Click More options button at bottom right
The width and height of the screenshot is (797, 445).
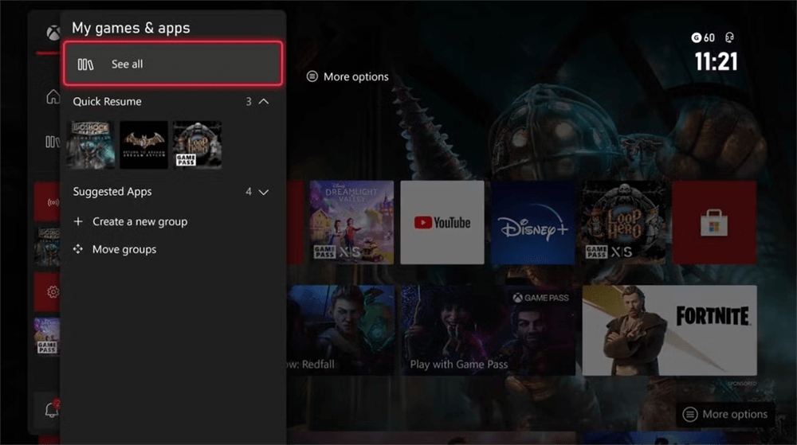tap(725, 414)
